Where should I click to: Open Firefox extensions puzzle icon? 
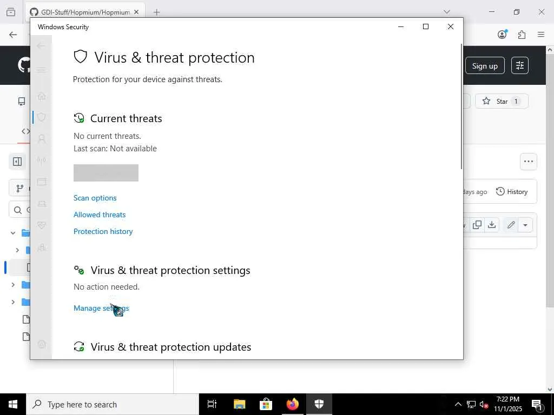522,35
